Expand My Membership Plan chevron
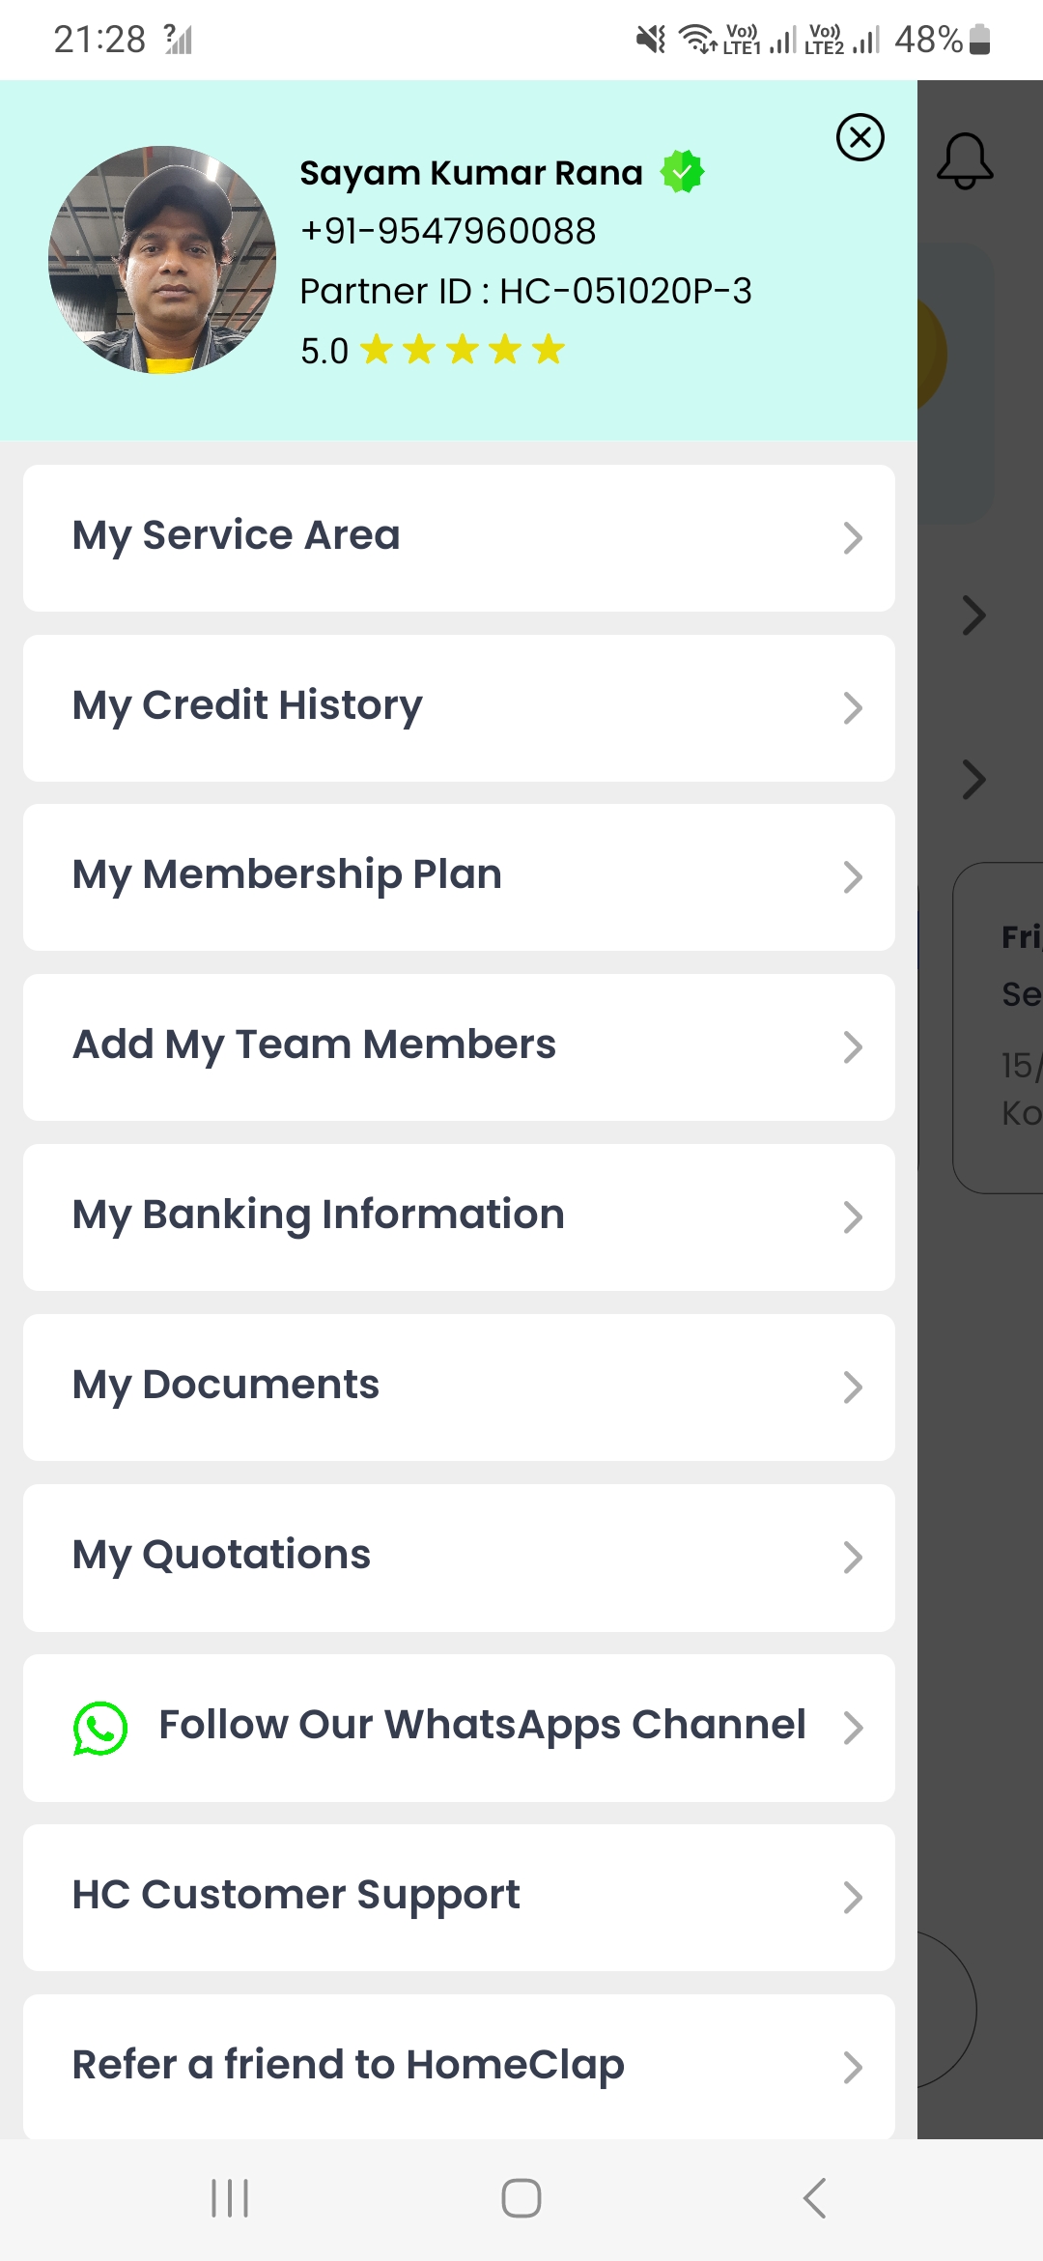This screenshot has height=2261, width=1043. [x=852, y=877]
